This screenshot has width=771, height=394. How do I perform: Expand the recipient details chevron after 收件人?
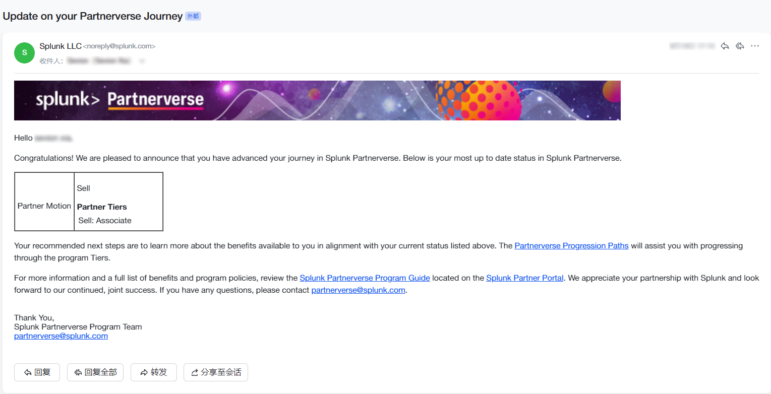click(142, 60)
